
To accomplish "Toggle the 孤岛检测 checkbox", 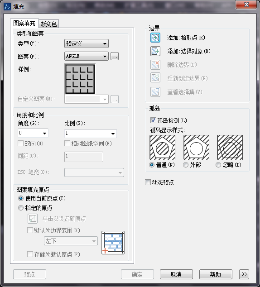I will (x=153, y=120).
